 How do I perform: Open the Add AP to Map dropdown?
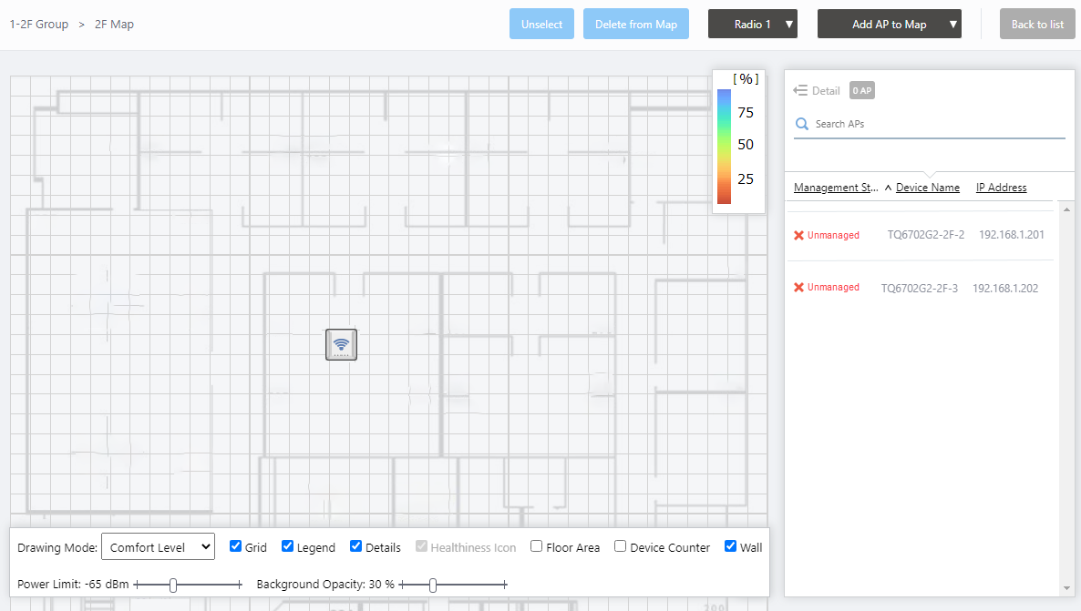[x=889, y=25]
